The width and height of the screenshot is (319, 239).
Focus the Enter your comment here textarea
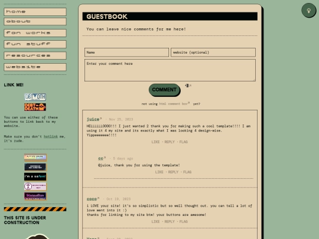click(170, 70)
